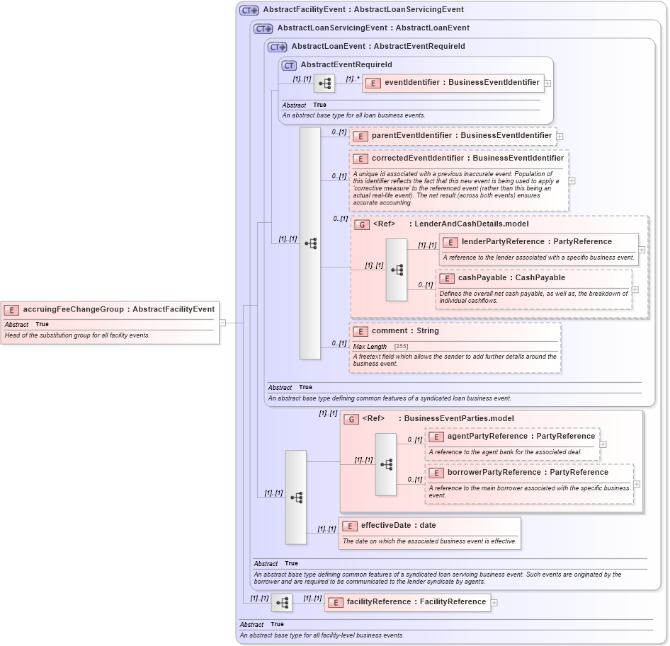The image size is (670, 646).
Task: Click the E icon of the comment element
Action: pos(360,330)
